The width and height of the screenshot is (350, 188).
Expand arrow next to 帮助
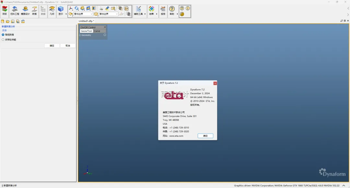(x=177, y=14)
